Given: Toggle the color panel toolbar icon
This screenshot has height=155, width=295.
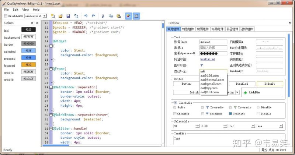Looking at the screenshot, I should point(129,16).
